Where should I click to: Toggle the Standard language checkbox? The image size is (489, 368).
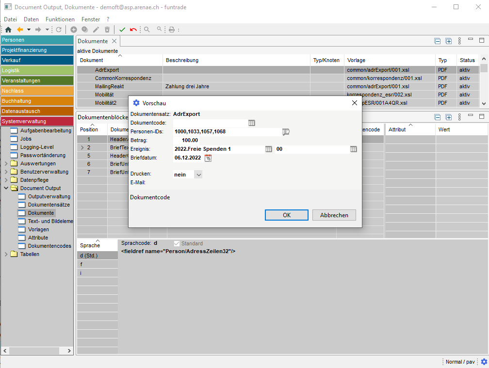[x=177, y=243]
